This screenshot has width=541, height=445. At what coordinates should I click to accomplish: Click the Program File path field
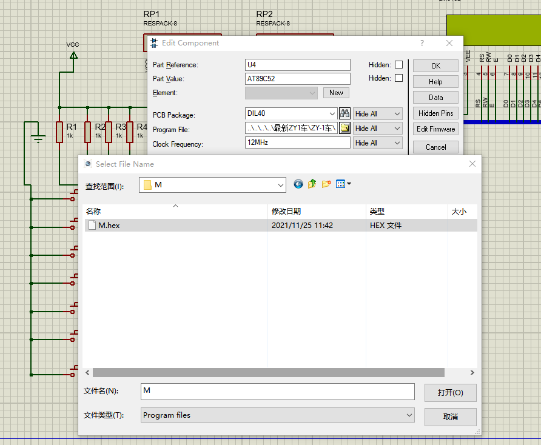click(x=291, y=128)
